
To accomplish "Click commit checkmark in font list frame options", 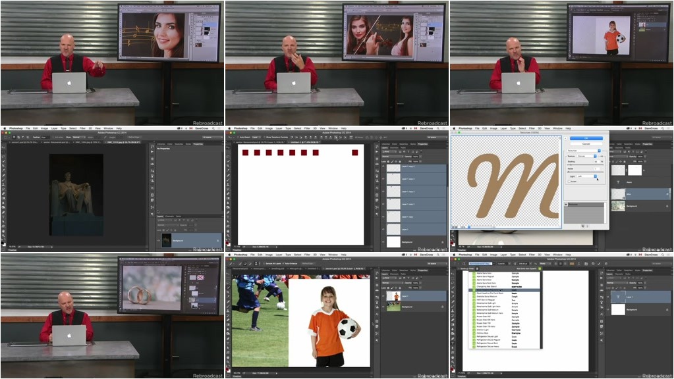I will 599,264.
